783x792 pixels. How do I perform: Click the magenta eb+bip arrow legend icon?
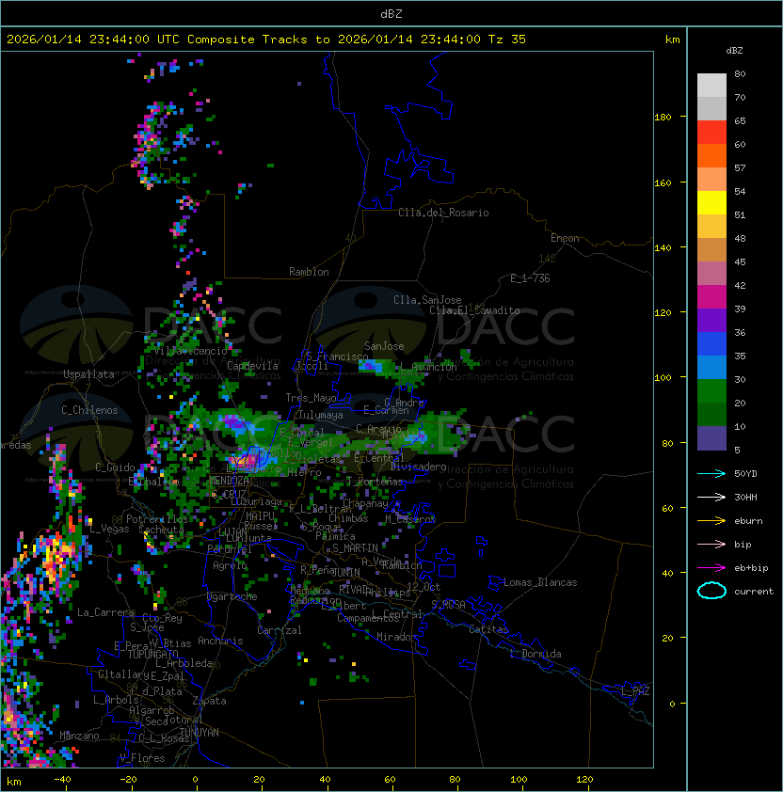711,568
